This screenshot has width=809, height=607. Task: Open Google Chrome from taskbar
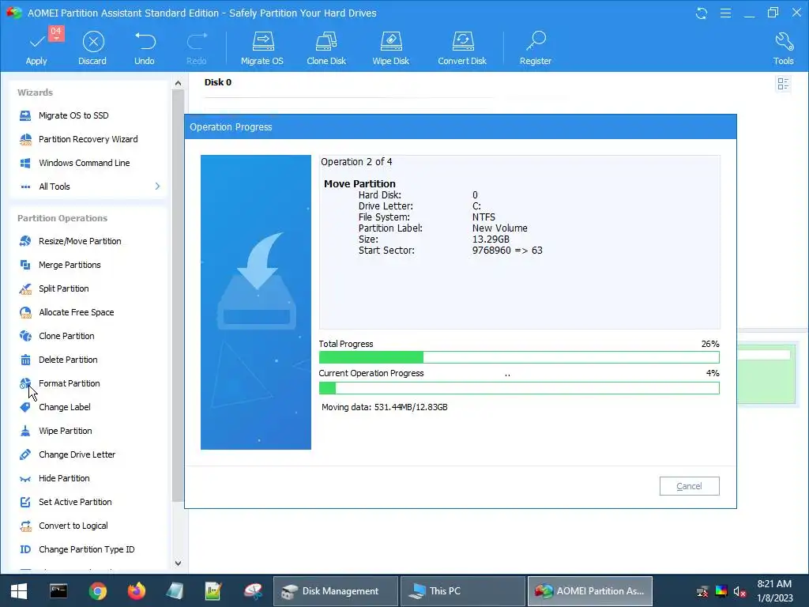click(97, 591)
